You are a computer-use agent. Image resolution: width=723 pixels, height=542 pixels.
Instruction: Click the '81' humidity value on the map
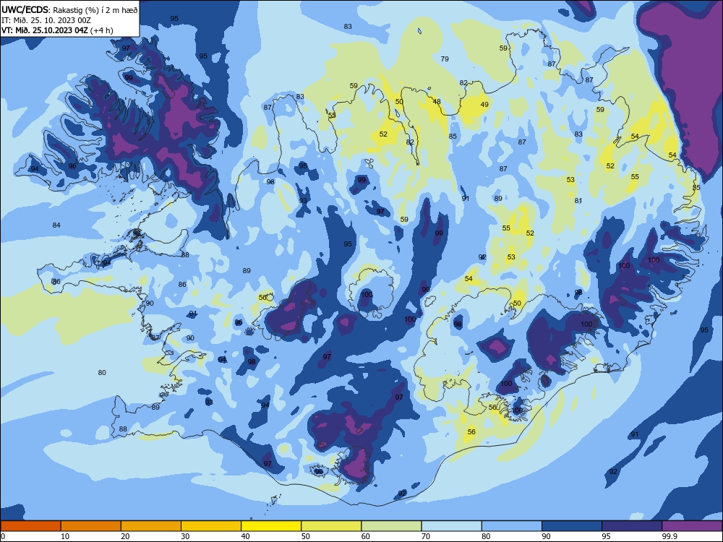click(578, 200)
